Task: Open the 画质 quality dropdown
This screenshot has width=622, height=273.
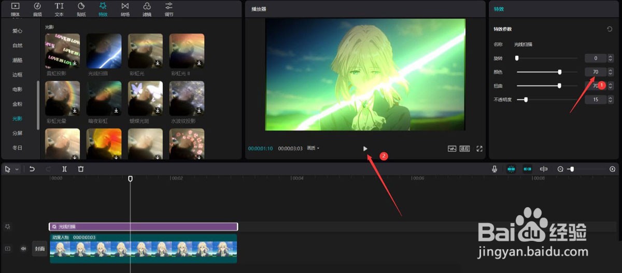Action: click(x=313, y=149)
